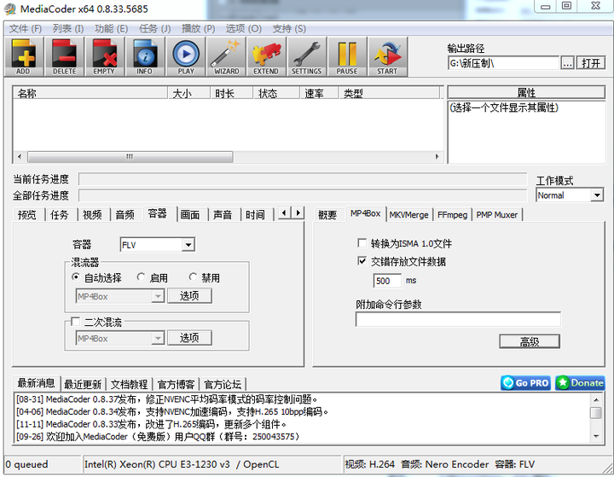Click the PAUSE toolbar icon
This screenshot has height=477, width=614.
click(347, 56)
